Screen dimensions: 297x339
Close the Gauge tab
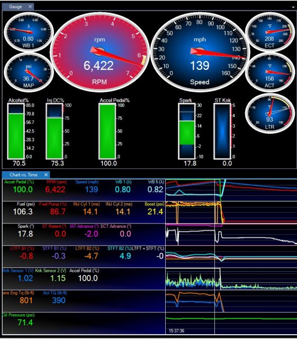pyautogui.click(x=30, y=6)
